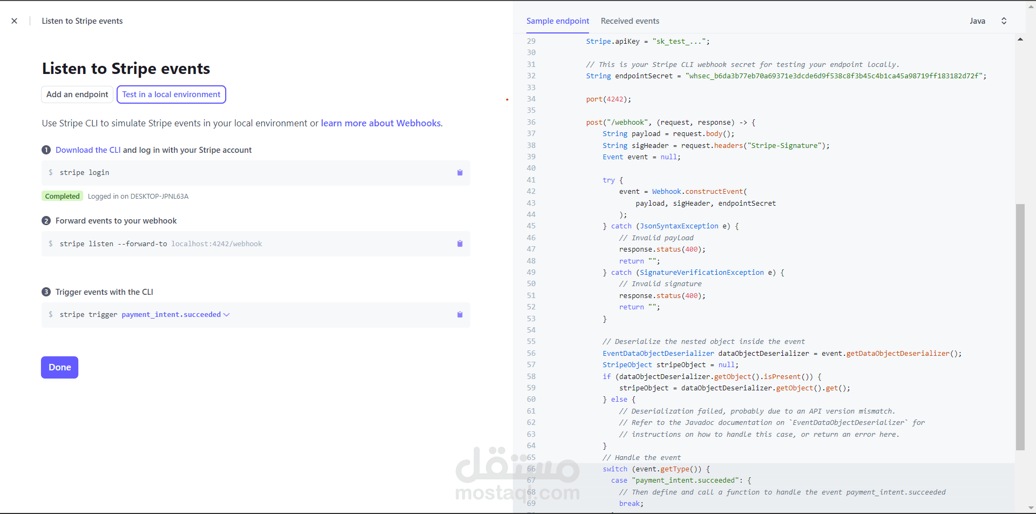Screen dimensions: 1036x514
Task: Switch to the Received events tab
Action: [x=630, y=21]
